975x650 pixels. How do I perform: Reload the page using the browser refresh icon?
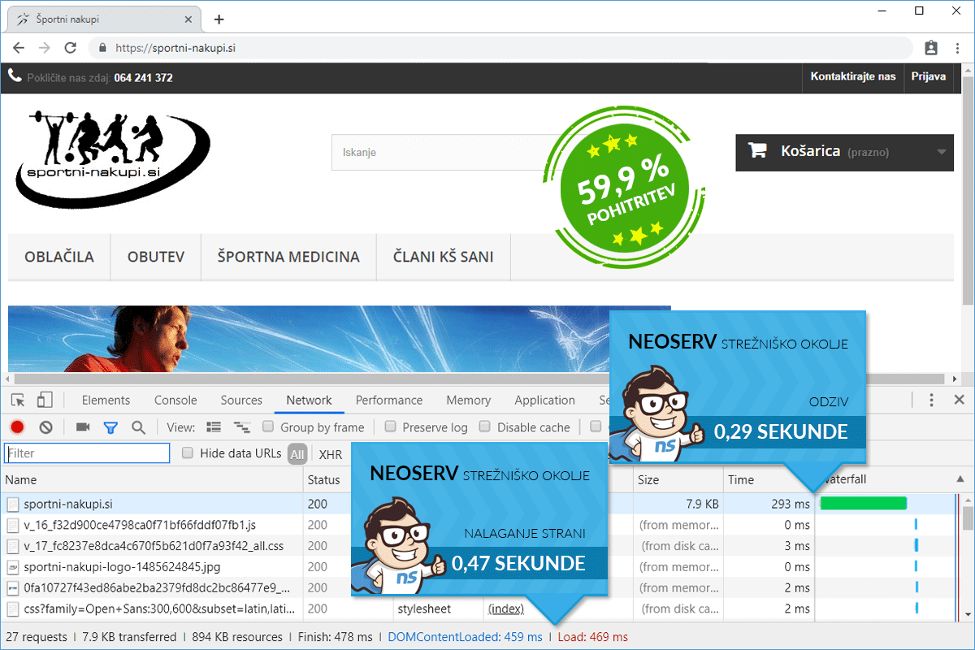(71, 48)
